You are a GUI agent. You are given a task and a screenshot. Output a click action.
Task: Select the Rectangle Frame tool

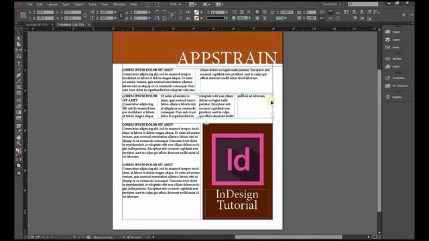pyautogui.click(x=19, y=87)
